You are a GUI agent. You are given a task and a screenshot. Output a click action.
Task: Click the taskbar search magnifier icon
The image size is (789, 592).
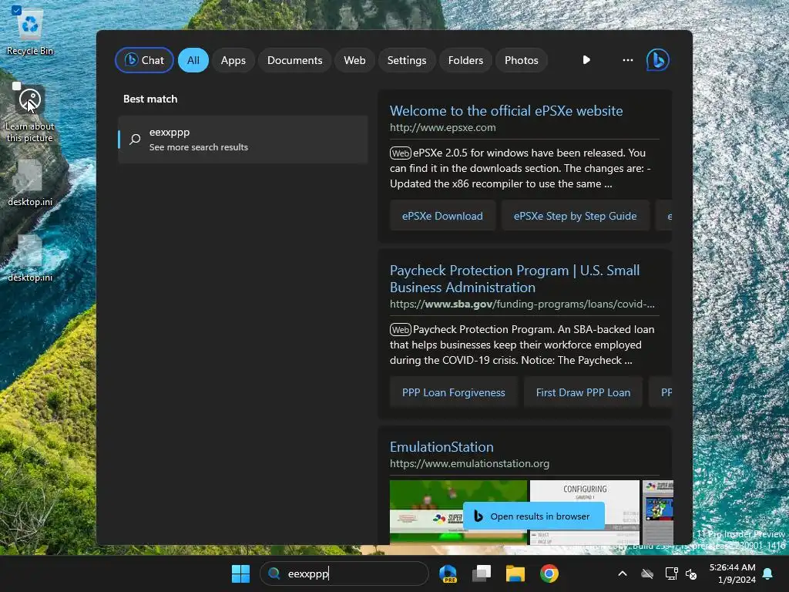(274, 573)
